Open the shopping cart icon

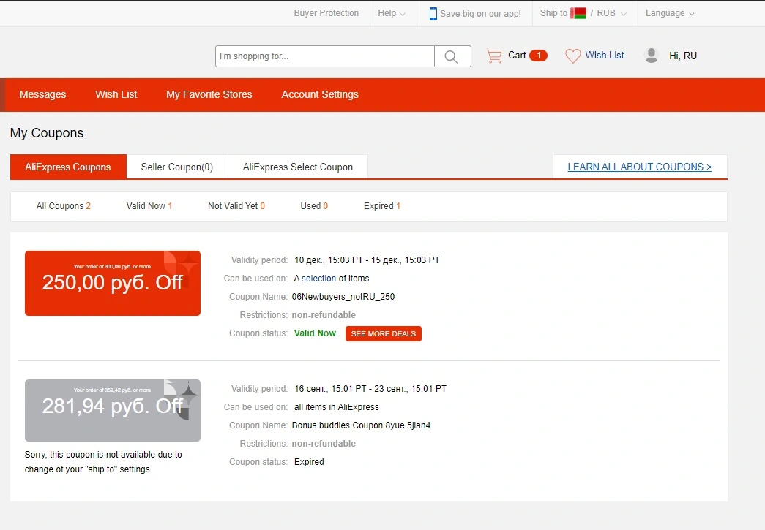[x=493, y=56]
